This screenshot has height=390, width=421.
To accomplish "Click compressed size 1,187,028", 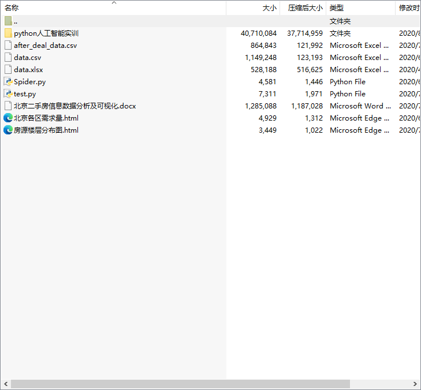I will (x=307, y=106).
